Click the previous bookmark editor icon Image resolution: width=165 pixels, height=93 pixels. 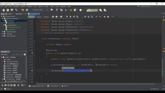point(85,17)
